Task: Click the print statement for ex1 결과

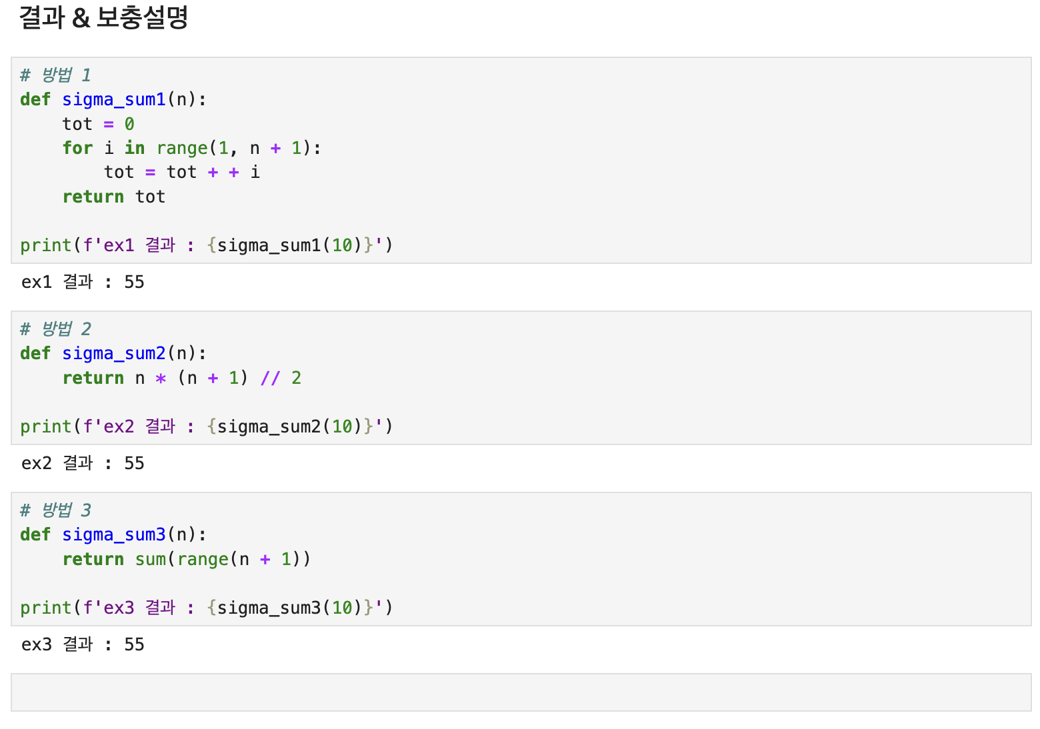Action: point(207,245)
